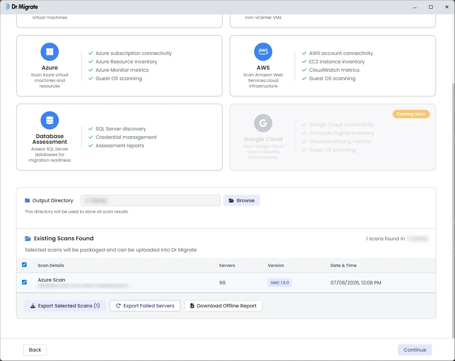This screenshot has height=361, width=455.
Task: Click the Scan Details column header
Action: tap(51, 266)
